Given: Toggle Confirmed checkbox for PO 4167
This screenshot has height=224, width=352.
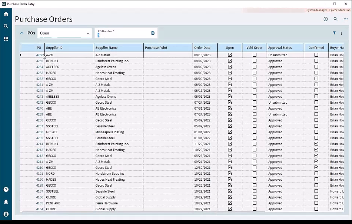Looking at the screenshot, I should pyautogui.click(x=316, y=191).
